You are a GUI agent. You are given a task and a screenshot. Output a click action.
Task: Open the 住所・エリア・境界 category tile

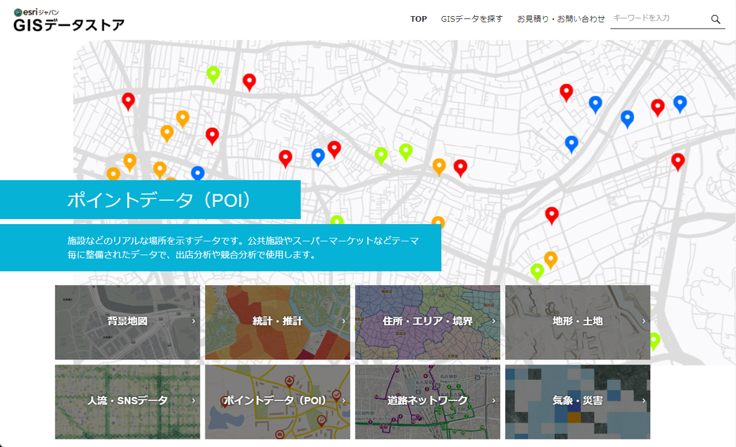point(428,322)
